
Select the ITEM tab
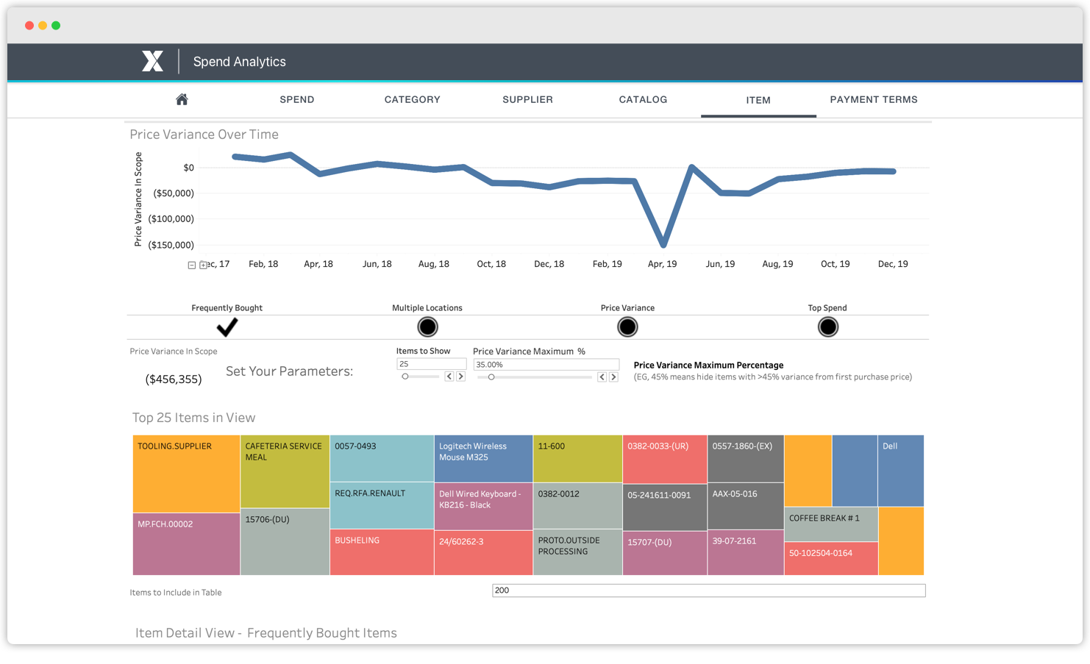click(758, 100)
